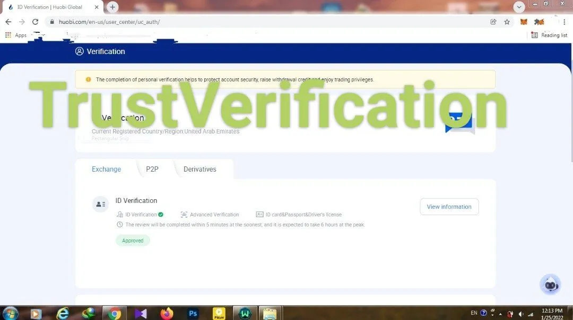Expand the tab search dropdown arrow
The image size is (573, 320).
point(519,7)
